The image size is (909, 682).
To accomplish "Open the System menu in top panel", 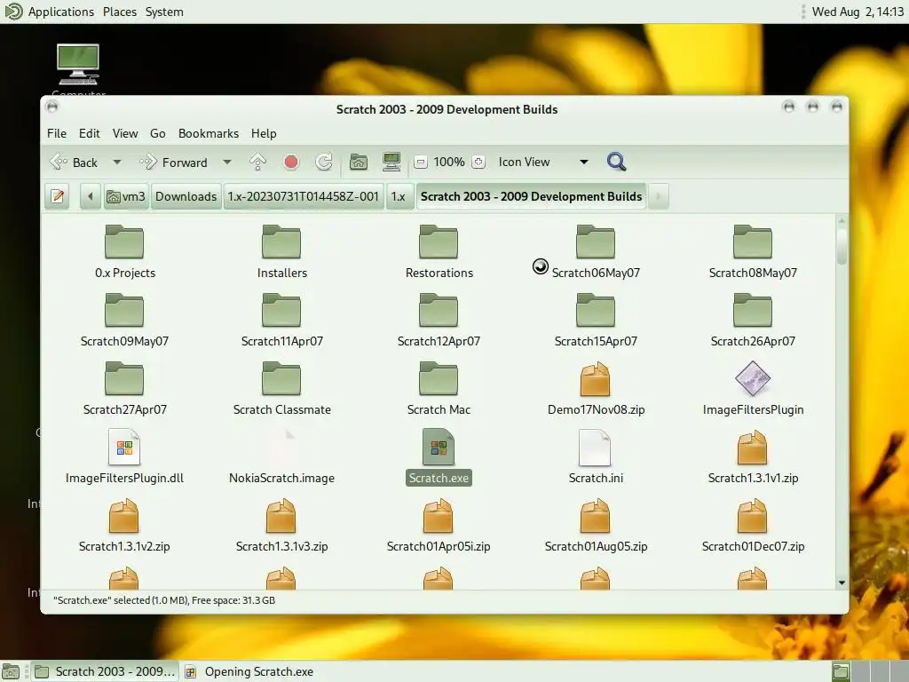I will pyautogui.click(x=164, y=12).
